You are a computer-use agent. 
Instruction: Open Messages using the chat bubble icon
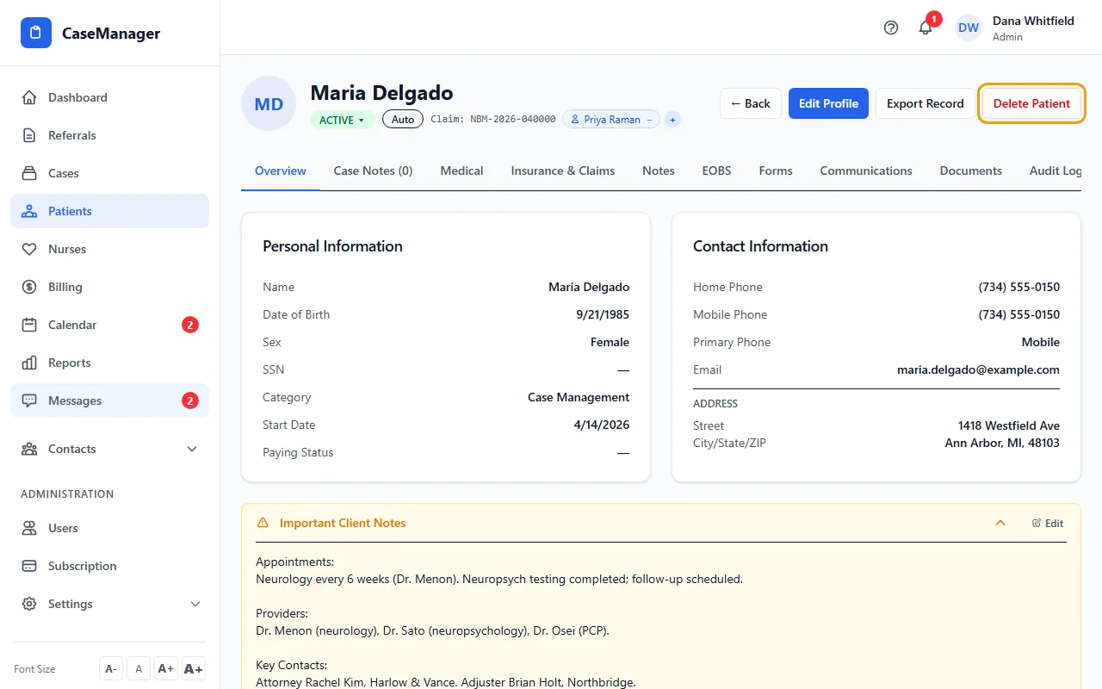coord(29,400)
